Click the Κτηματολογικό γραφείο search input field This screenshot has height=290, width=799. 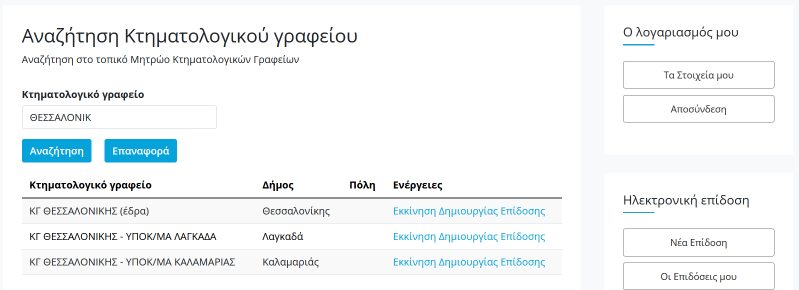(119, 117)
